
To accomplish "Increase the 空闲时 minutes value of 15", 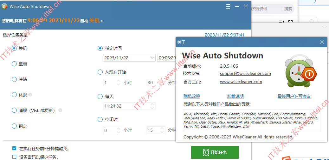I will click(x=162, y=129).
